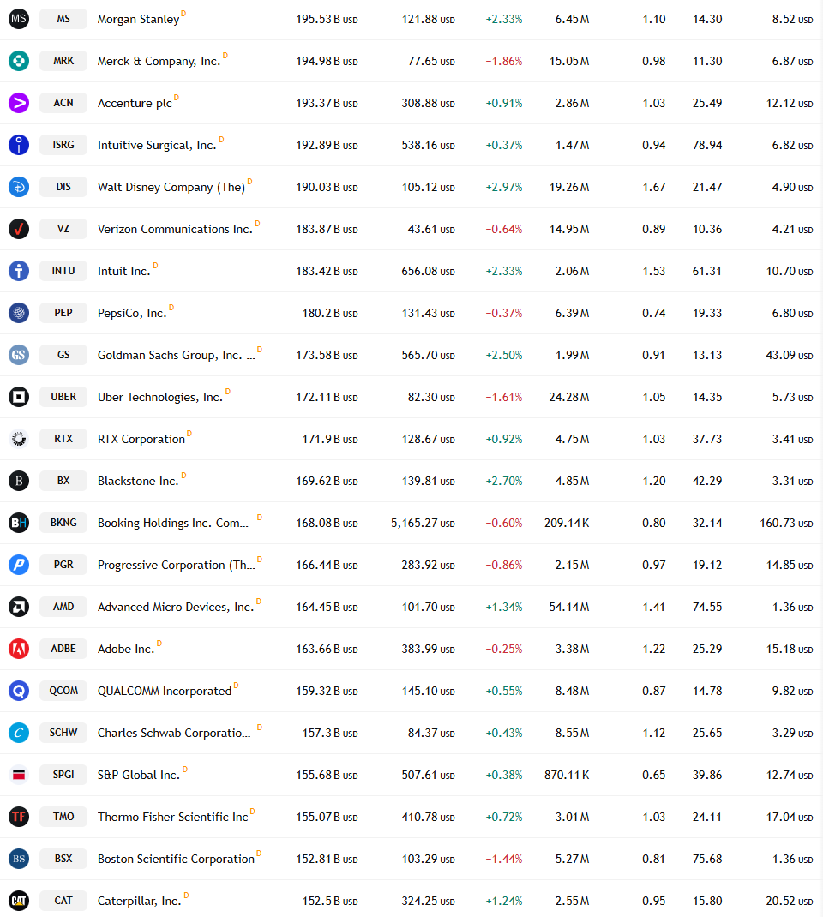Click the Goldman Sachs GS logo icon

pos(19,355)
